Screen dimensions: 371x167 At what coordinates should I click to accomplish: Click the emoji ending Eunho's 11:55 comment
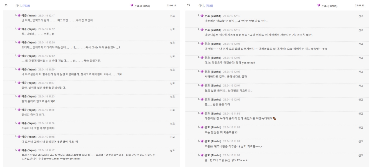tap(274, 119)
